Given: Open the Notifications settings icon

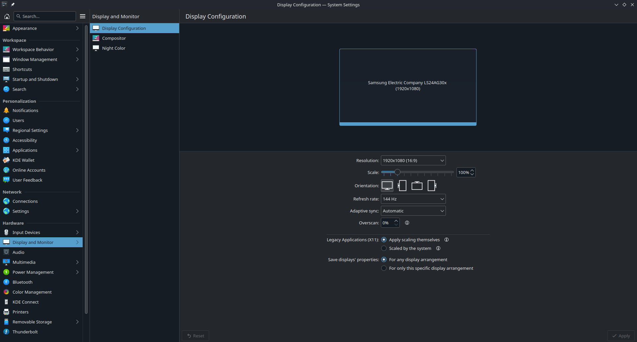Looking at the screenshot, I should coord(6,110).
